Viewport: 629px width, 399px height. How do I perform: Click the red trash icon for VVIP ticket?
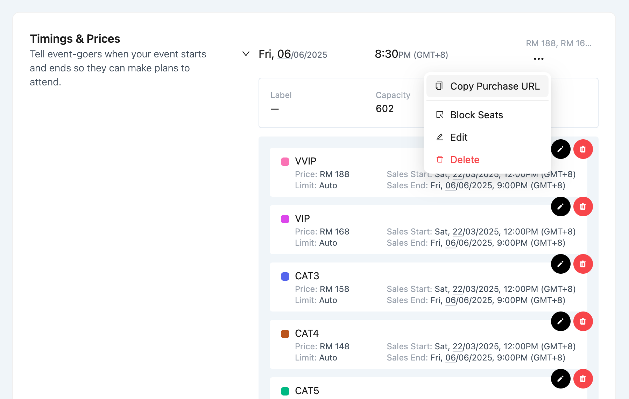coord(583,149)
